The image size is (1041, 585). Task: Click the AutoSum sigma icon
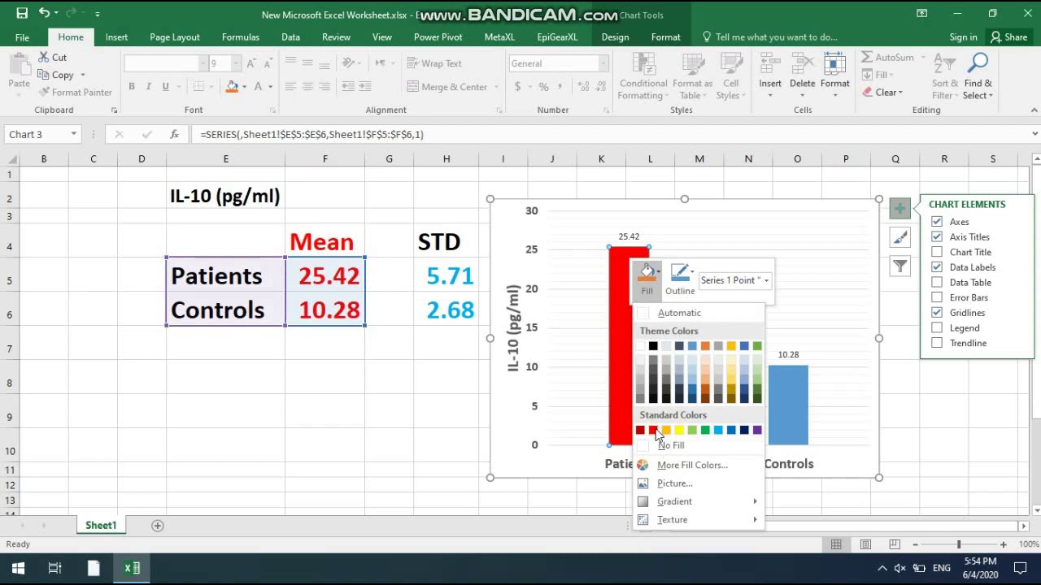coord(867,58)
